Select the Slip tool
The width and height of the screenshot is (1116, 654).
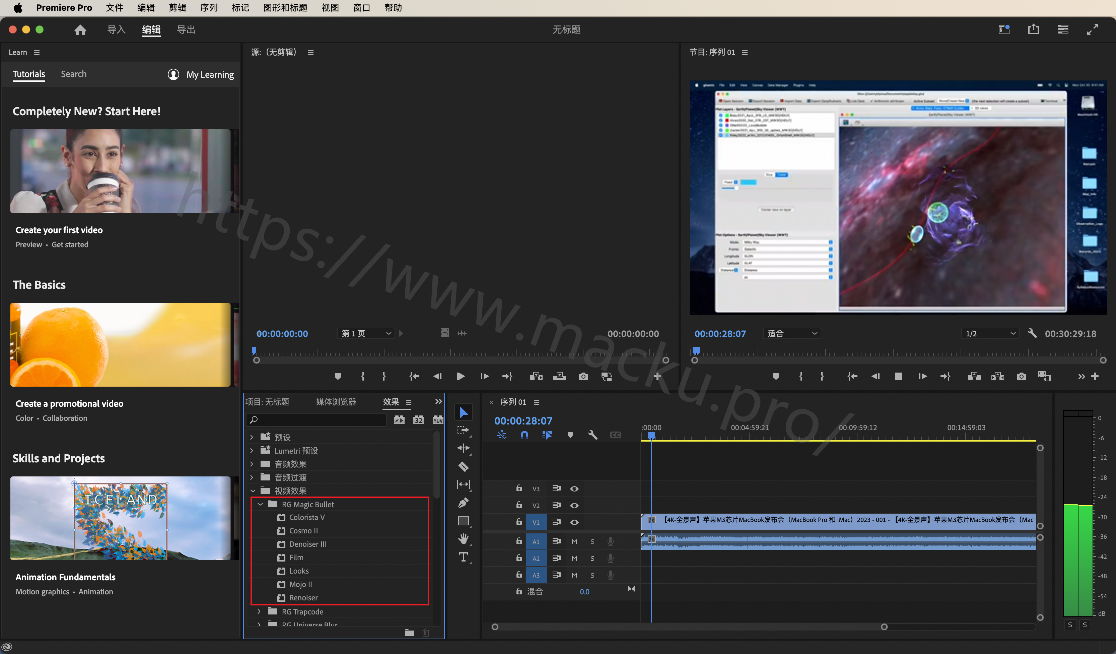pyautogui.click(x=463, y=484)
